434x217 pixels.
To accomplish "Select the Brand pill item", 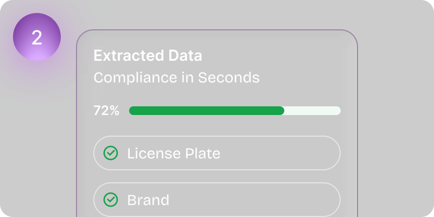I will [217, 200].
